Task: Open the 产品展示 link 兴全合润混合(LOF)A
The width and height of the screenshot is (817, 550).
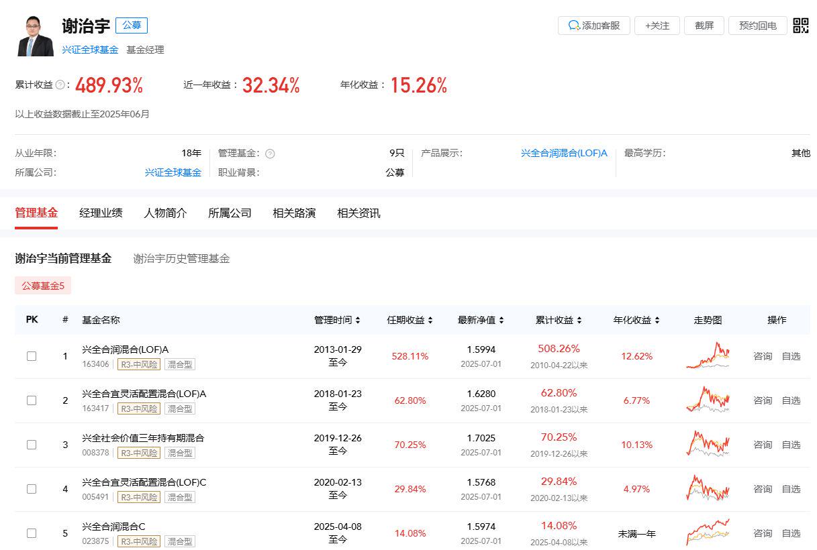Action: [564, 154]
